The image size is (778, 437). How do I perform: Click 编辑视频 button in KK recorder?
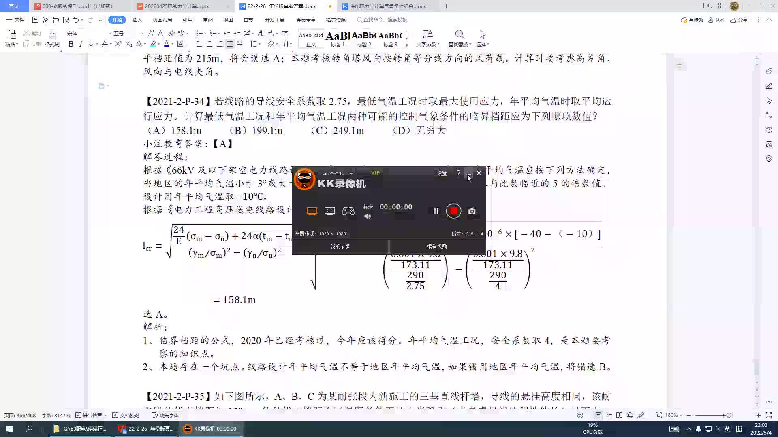[437, 246]
